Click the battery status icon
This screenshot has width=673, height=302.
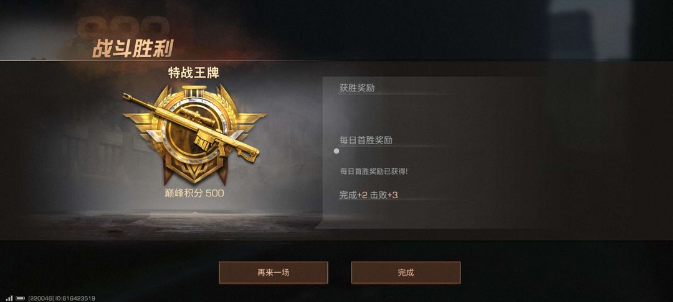point(20,298)
